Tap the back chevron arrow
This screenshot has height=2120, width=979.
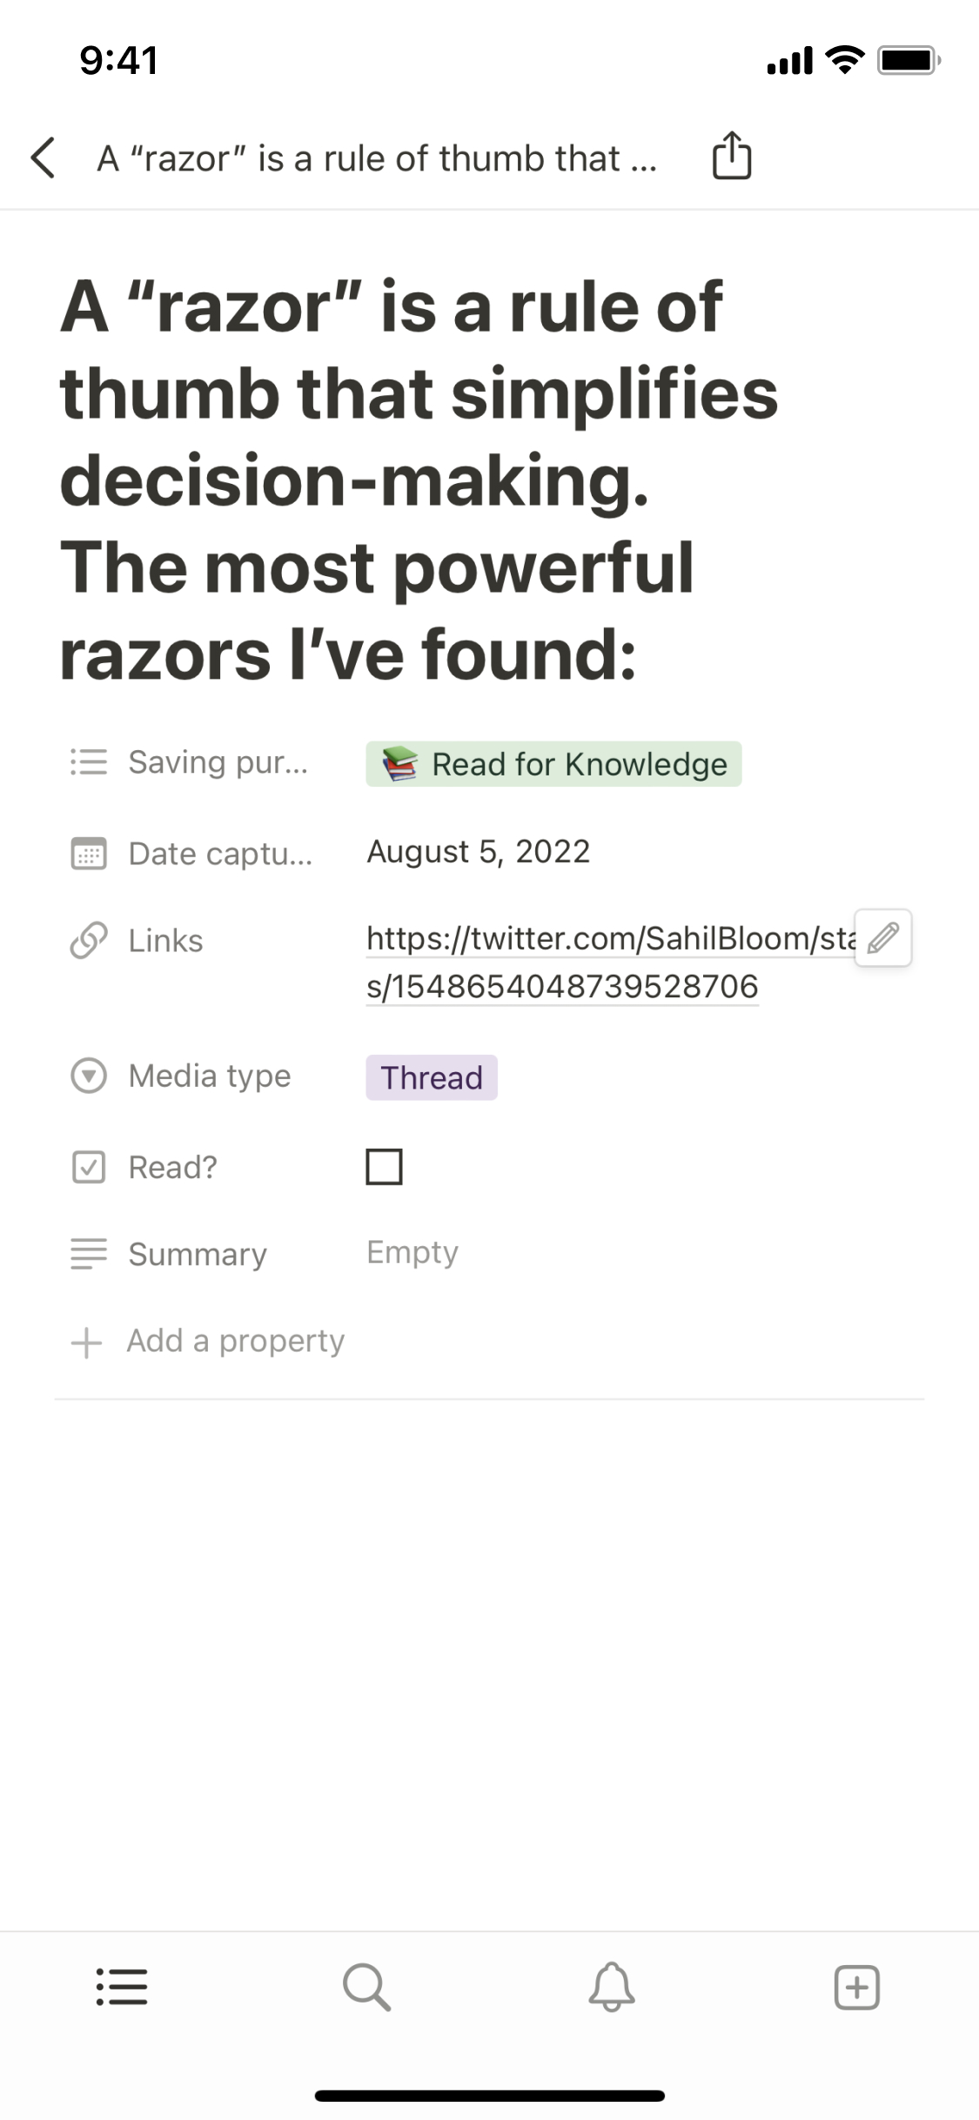(44, 158)
